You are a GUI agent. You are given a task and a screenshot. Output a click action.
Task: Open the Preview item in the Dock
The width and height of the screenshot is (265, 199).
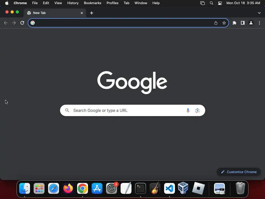[219, 188]
